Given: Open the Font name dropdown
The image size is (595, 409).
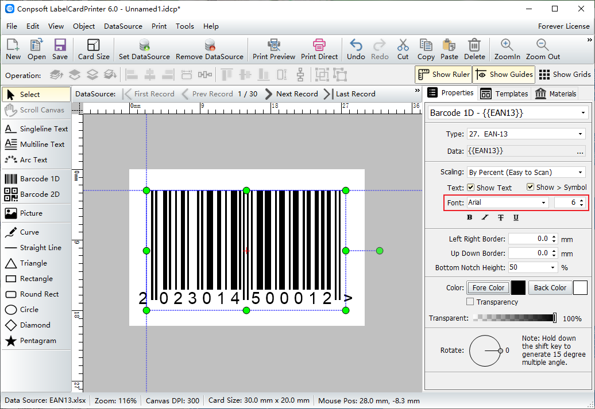Looking at the screenshot, I should 543,202.
